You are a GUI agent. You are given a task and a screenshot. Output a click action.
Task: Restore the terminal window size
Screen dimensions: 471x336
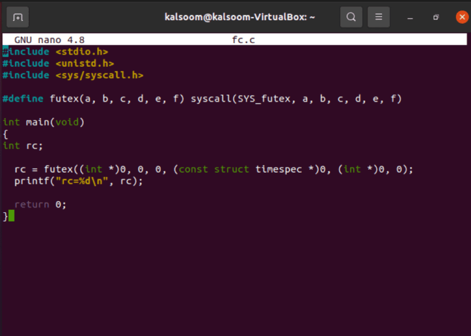coord(436,17)
